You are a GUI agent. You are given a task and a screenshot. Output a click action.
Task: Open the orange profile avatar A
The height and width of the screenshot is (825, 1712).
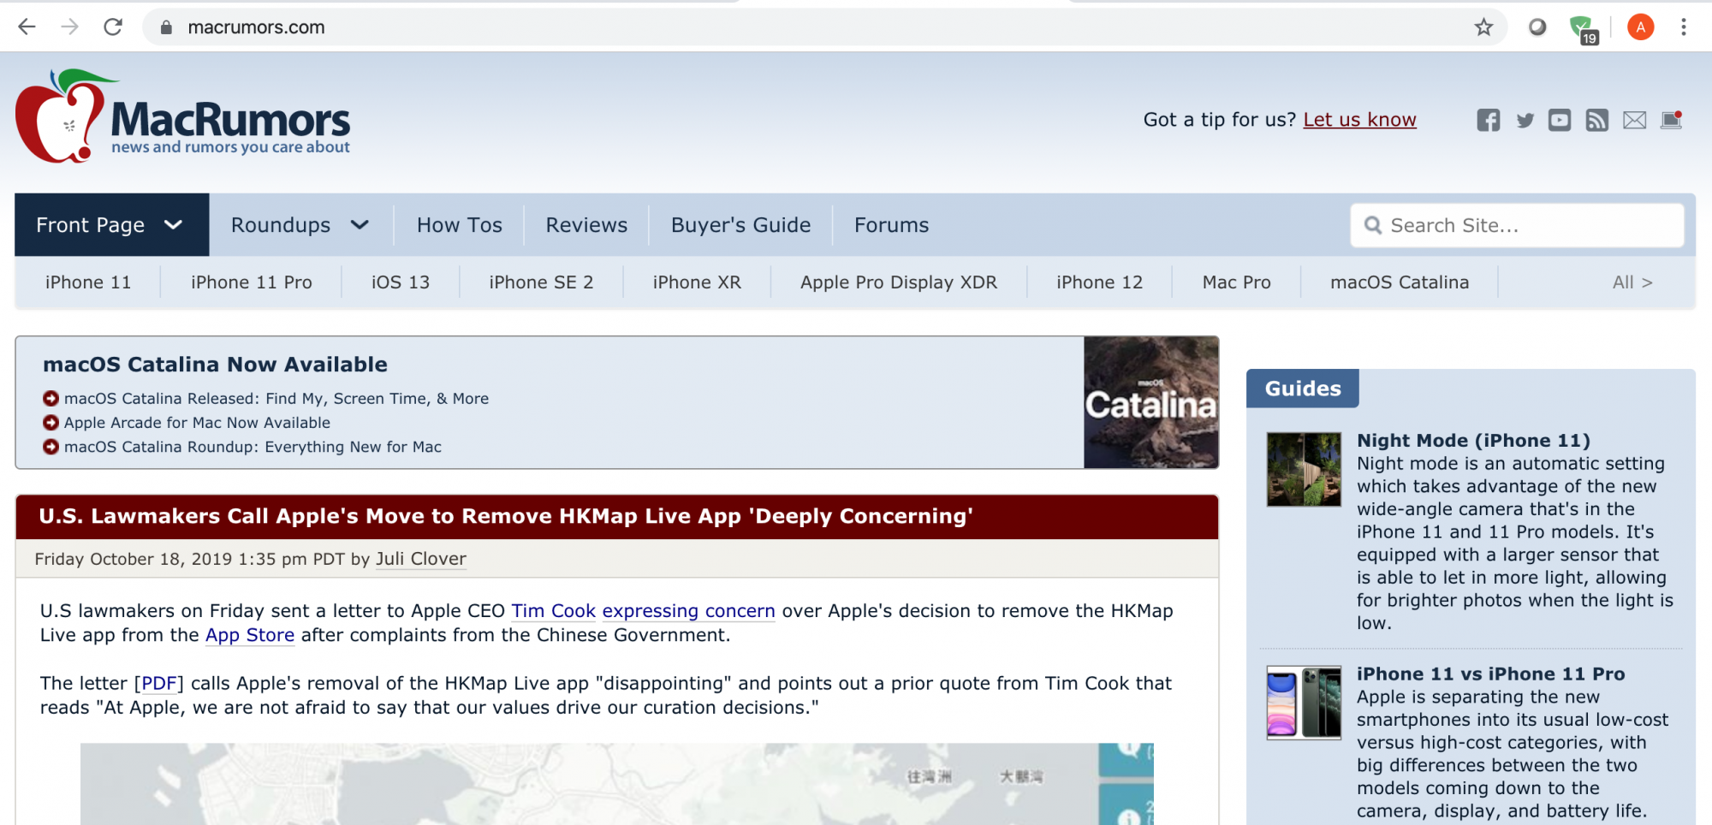(1640, 27)
